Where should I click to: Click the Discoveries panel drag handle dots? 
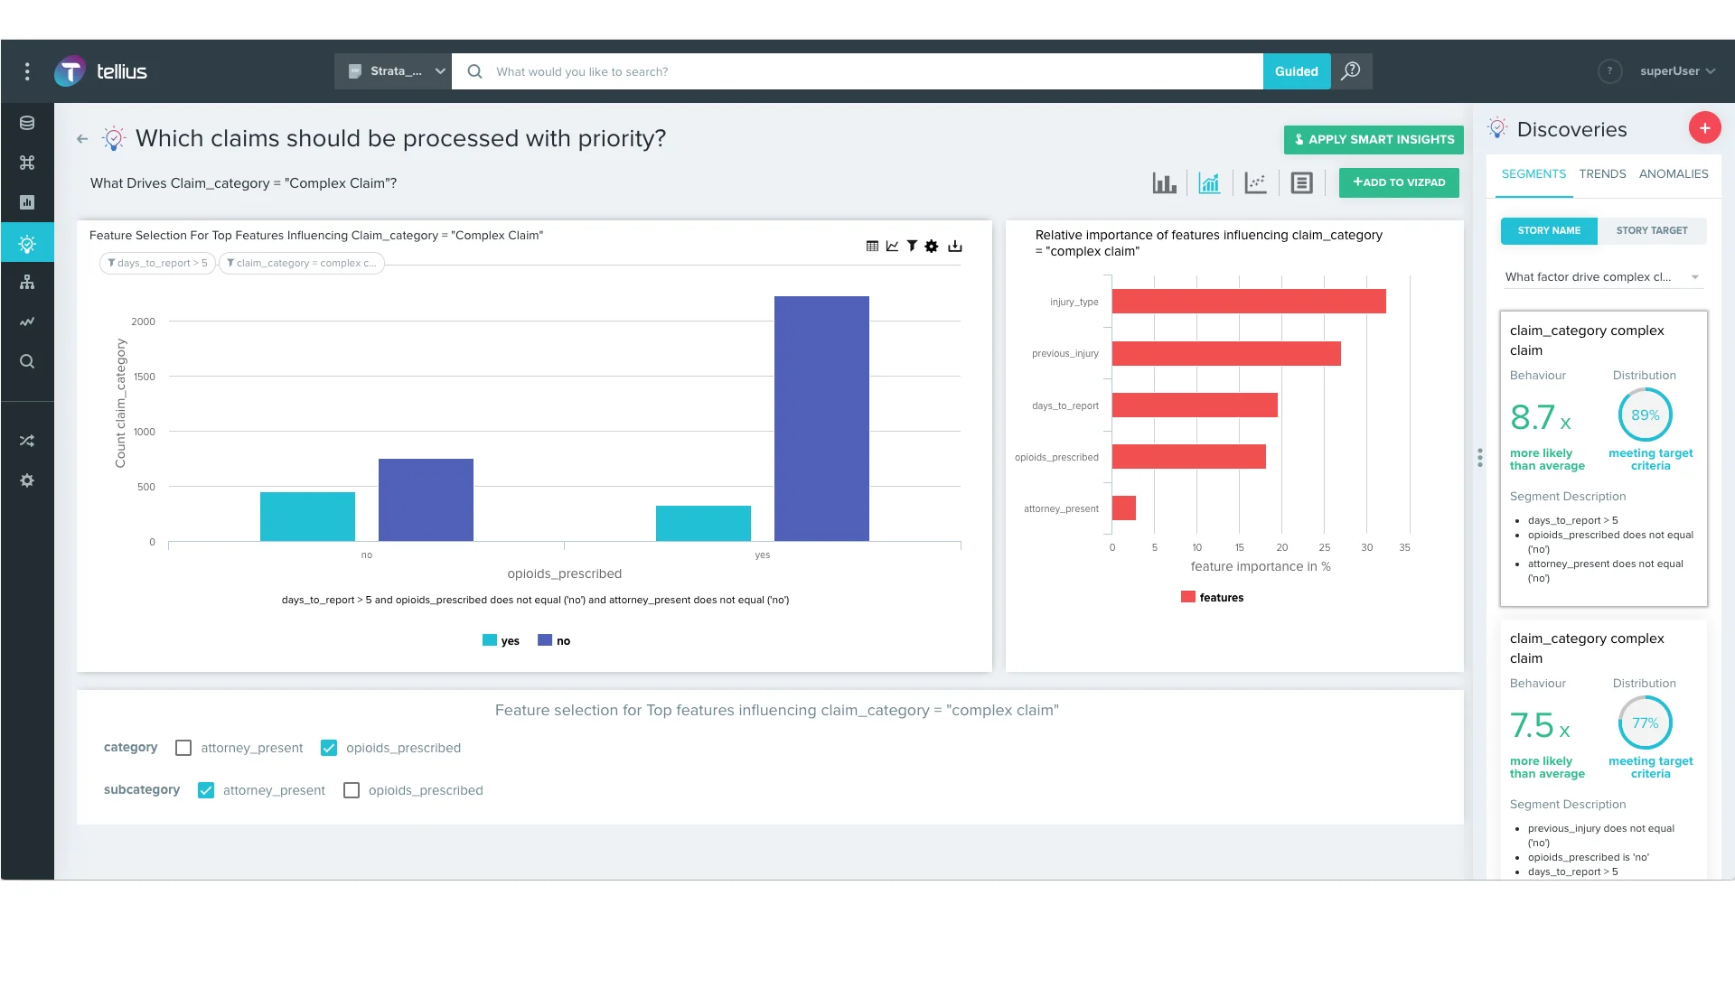1479,458
